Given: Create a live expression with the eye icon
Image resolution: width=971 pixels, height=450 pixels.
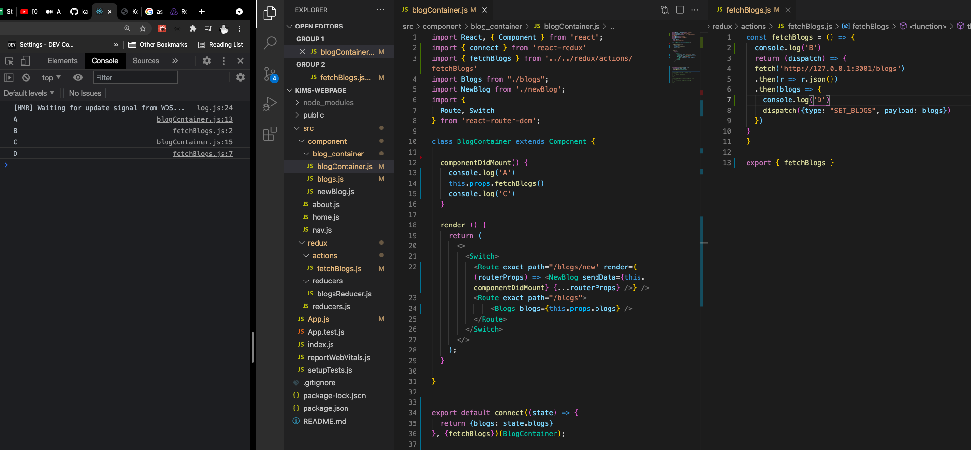Looking at the screenshot, I should click(x=78, y=77).
